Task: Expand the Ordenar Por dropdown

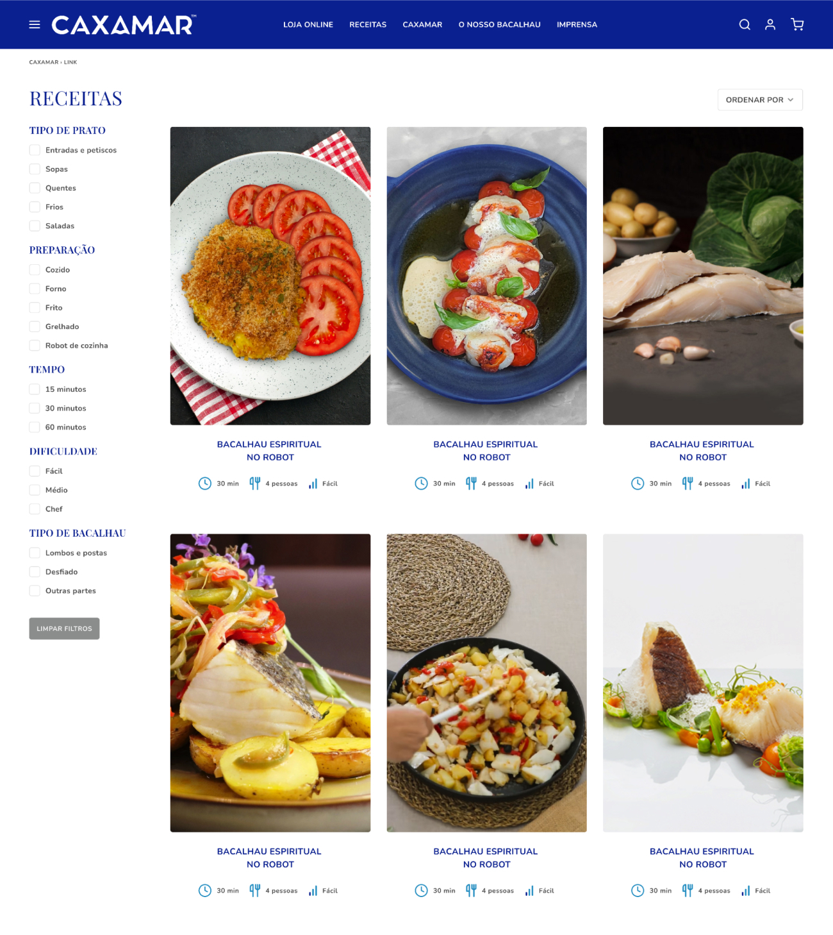Action: coord(760,99)
